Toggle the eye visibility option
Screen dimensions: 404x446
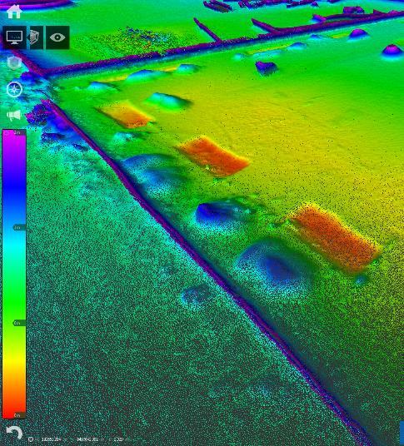(x=57, y=37)
